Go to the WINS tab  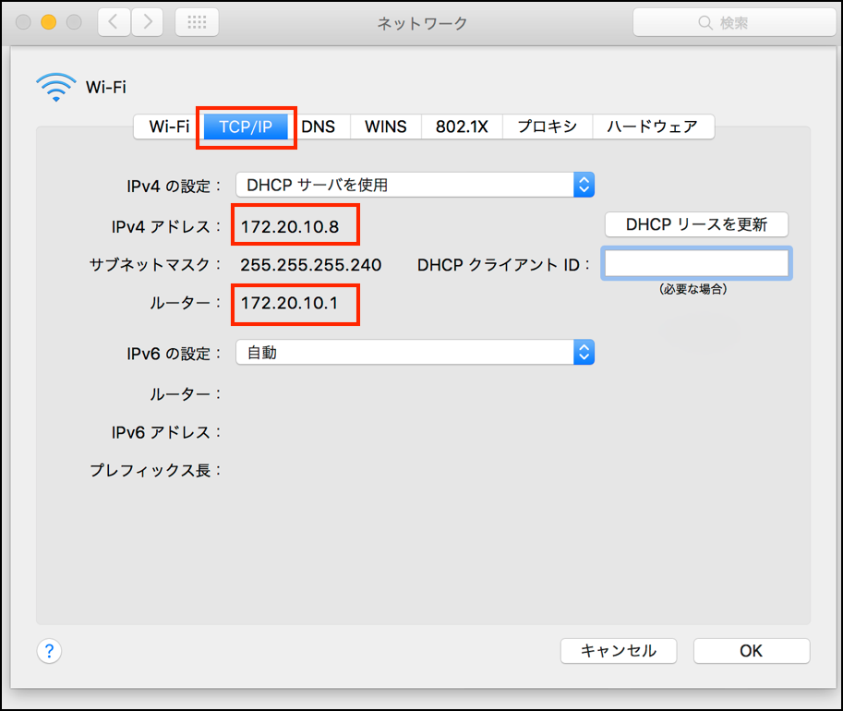(x=385, y=127)
